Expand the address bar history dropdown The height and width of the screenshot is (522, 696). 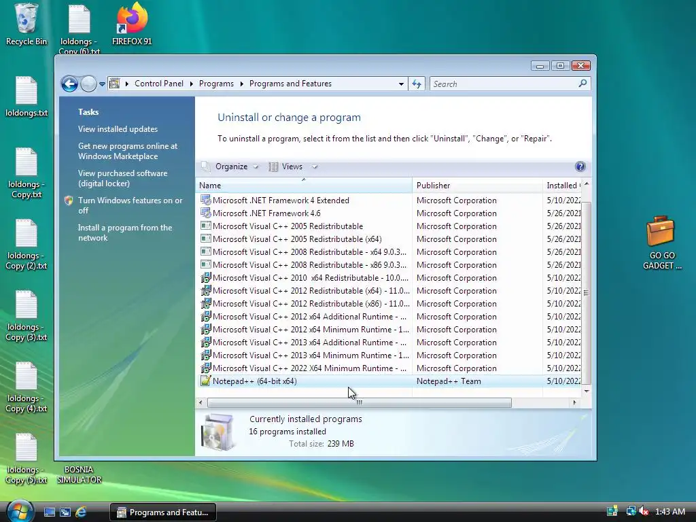pos(401,84)
